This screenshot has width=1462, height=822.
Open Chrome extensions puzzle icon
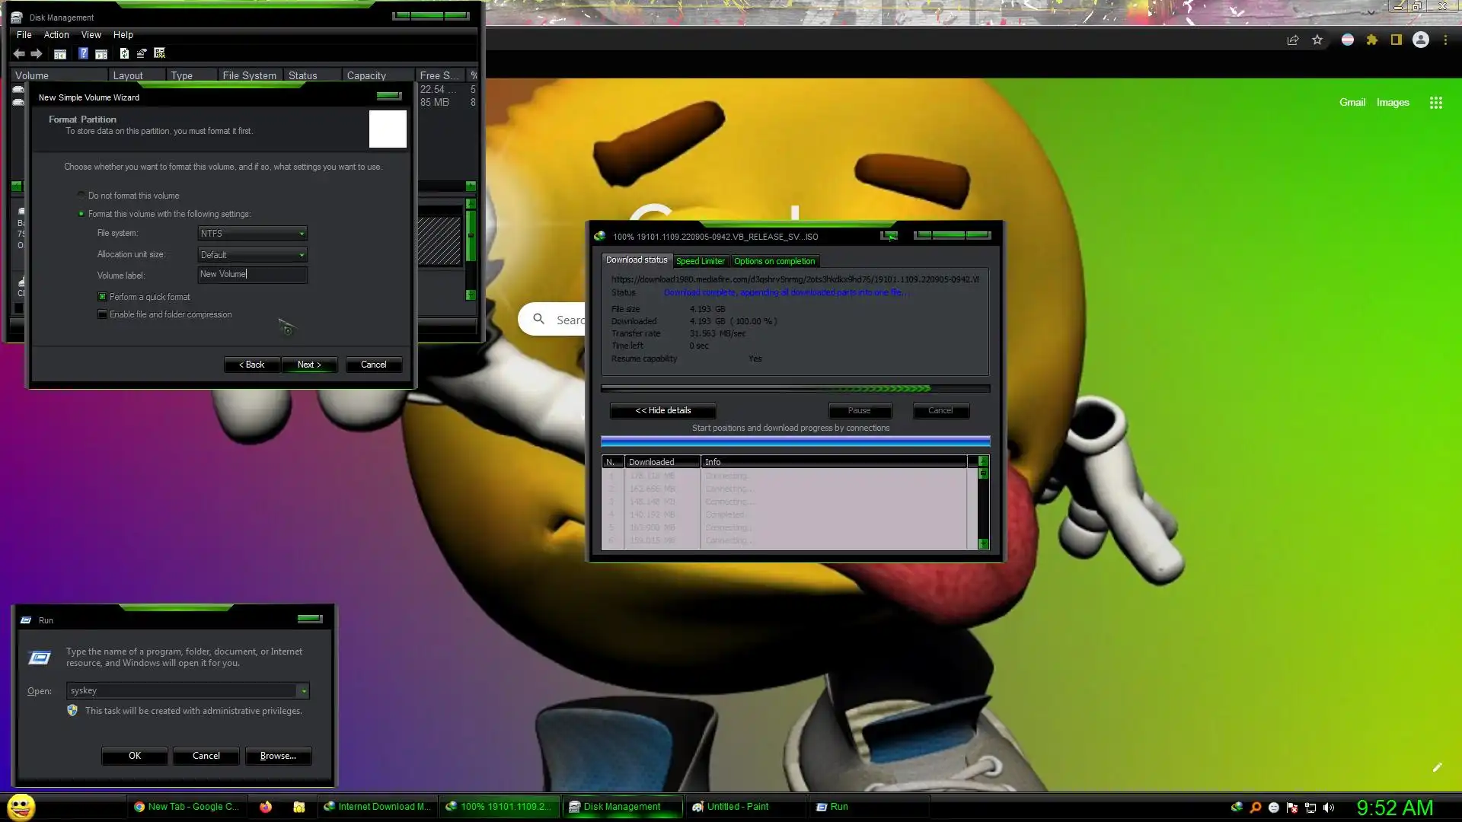[x=1371, y=40]
